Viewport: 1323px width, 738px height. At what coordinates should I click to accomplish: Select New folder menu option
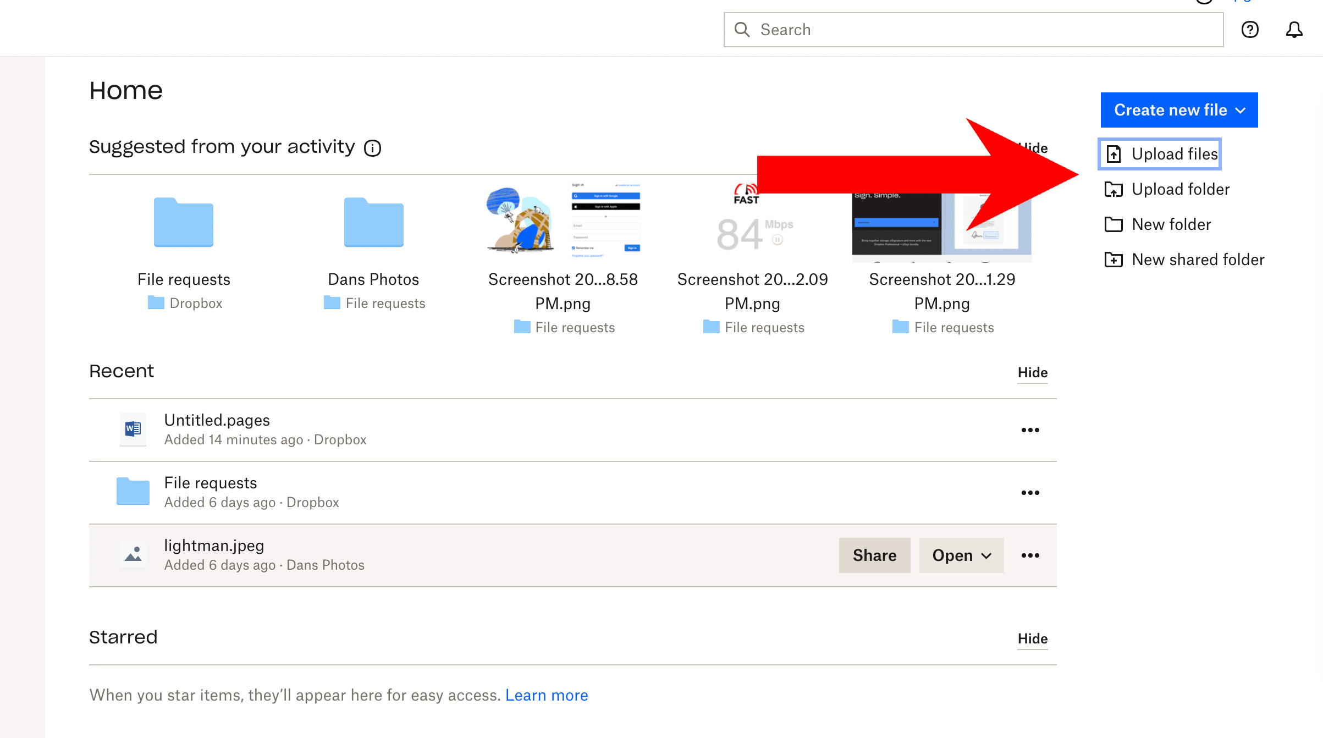point(1157,224)
